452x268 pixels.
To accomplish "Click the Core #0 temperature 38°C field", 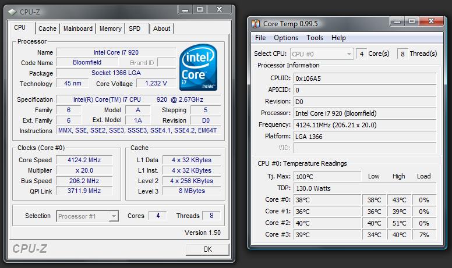I will pos(327,200).
